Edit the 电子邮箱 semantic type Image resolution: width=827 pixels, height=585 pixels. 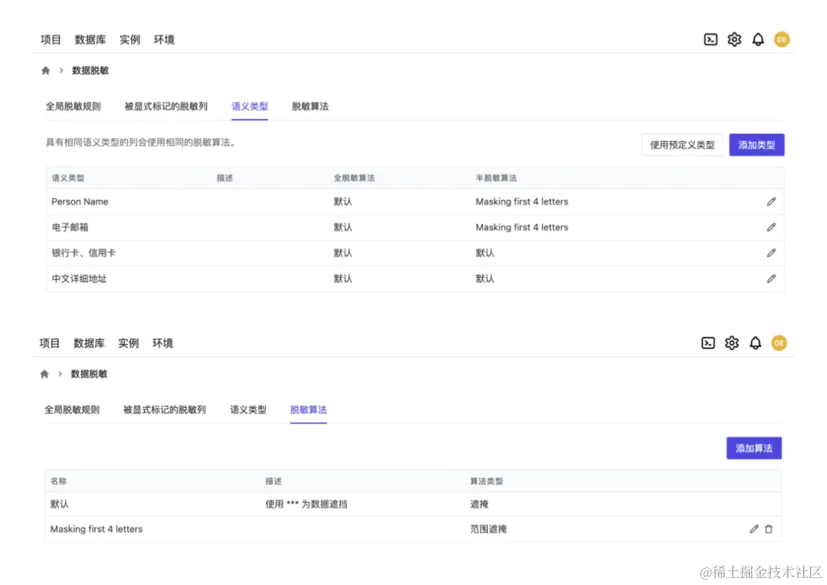(x=771, y=227)
